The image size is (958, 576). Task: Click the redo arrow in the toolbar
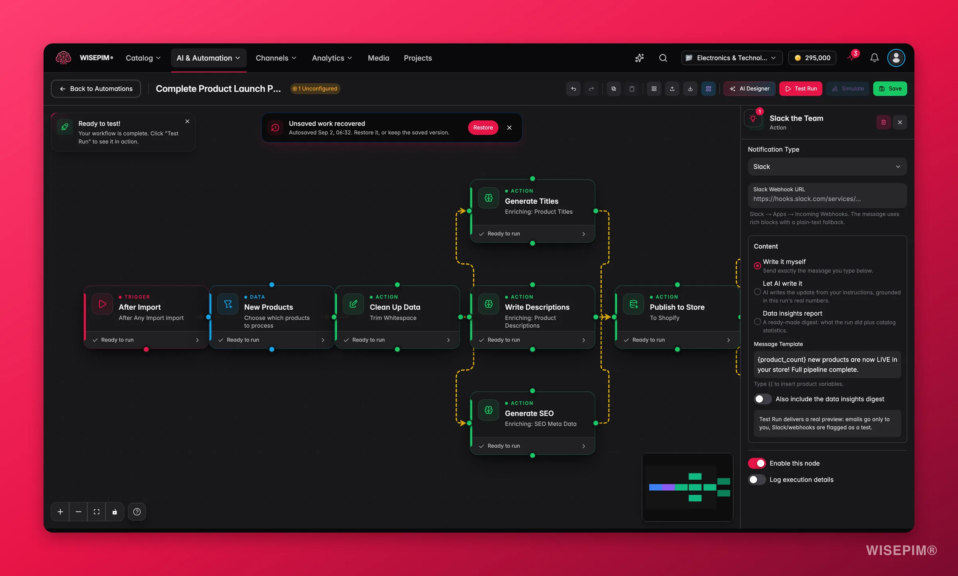click(x=592, y=88)
